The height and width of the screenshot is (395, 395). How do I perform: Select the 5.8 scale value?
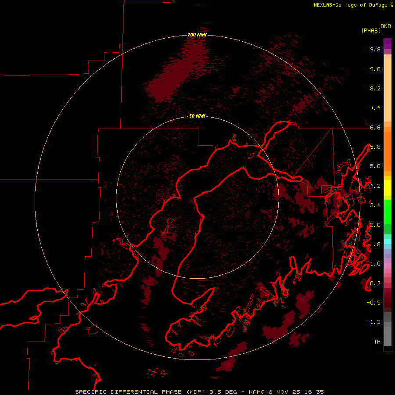pos(375,147)
